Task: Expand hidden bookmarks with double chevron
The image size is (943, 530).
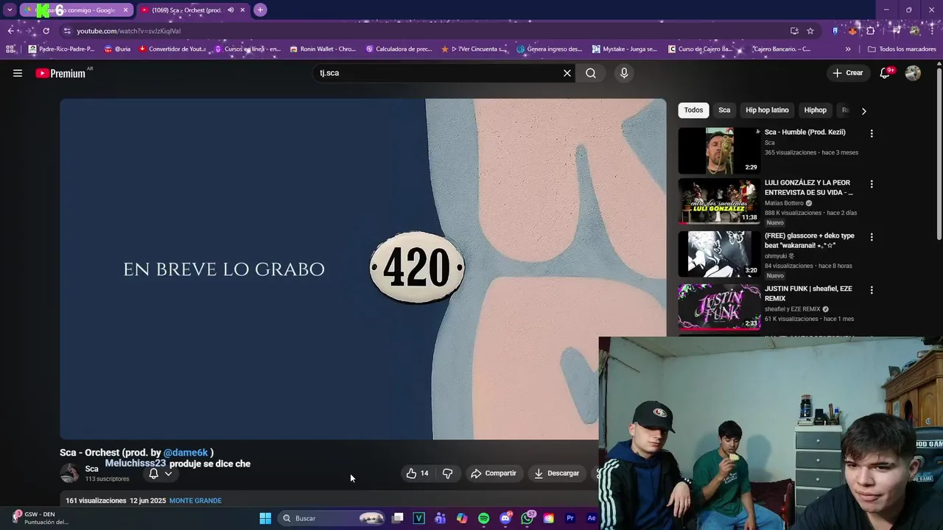Action: coord(848,49)
